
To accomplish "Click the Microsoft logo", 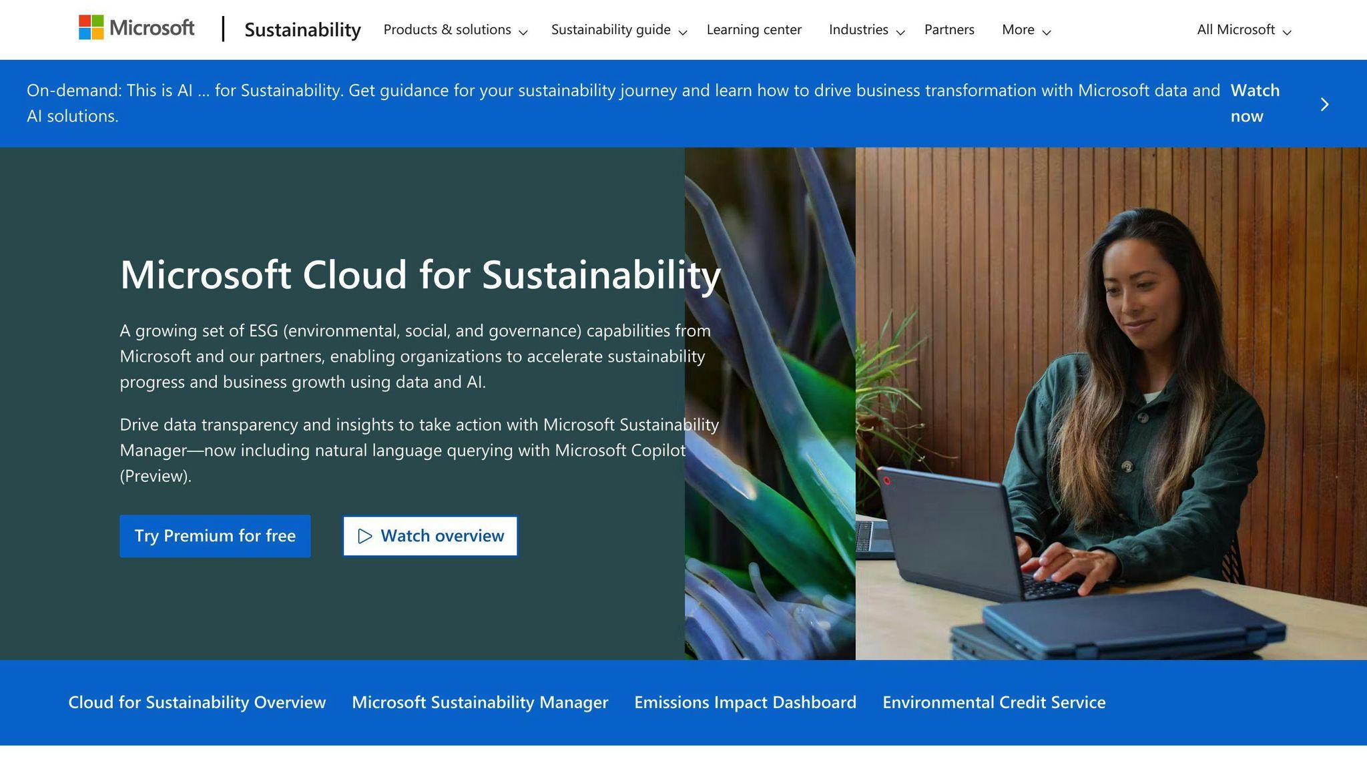I will 136,28.
